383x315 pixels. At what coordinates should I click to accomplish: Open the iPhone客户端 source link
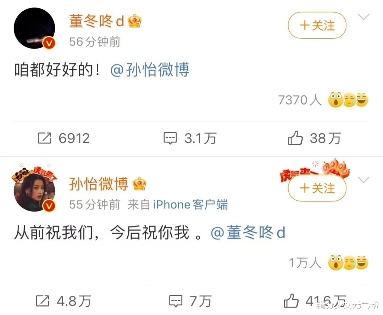click(190, 204)
